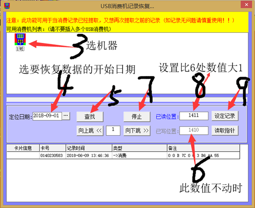The width and height of the screenshot is (255, 208).
Task: Select record time 2018-06-09 13:46:36 cell
Action: 89,155
